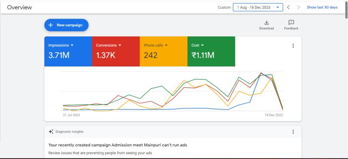Image resolution: width=348 pixels, height=159 pixels.
Task: Open the Admission meet Mainpuri campaign insight
Action: click(x=117, y=145)
